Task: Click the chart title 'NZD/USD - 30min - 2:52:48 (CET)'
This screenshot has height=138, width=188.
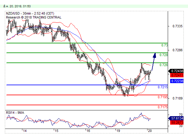Action: pyautogui.click(x=30, y=13)
